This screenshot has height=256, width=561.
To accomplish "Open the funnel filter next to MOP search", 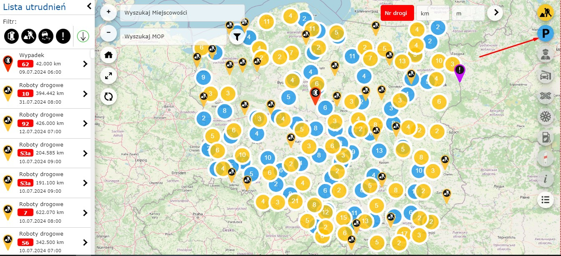I will [x=237, y=37].
